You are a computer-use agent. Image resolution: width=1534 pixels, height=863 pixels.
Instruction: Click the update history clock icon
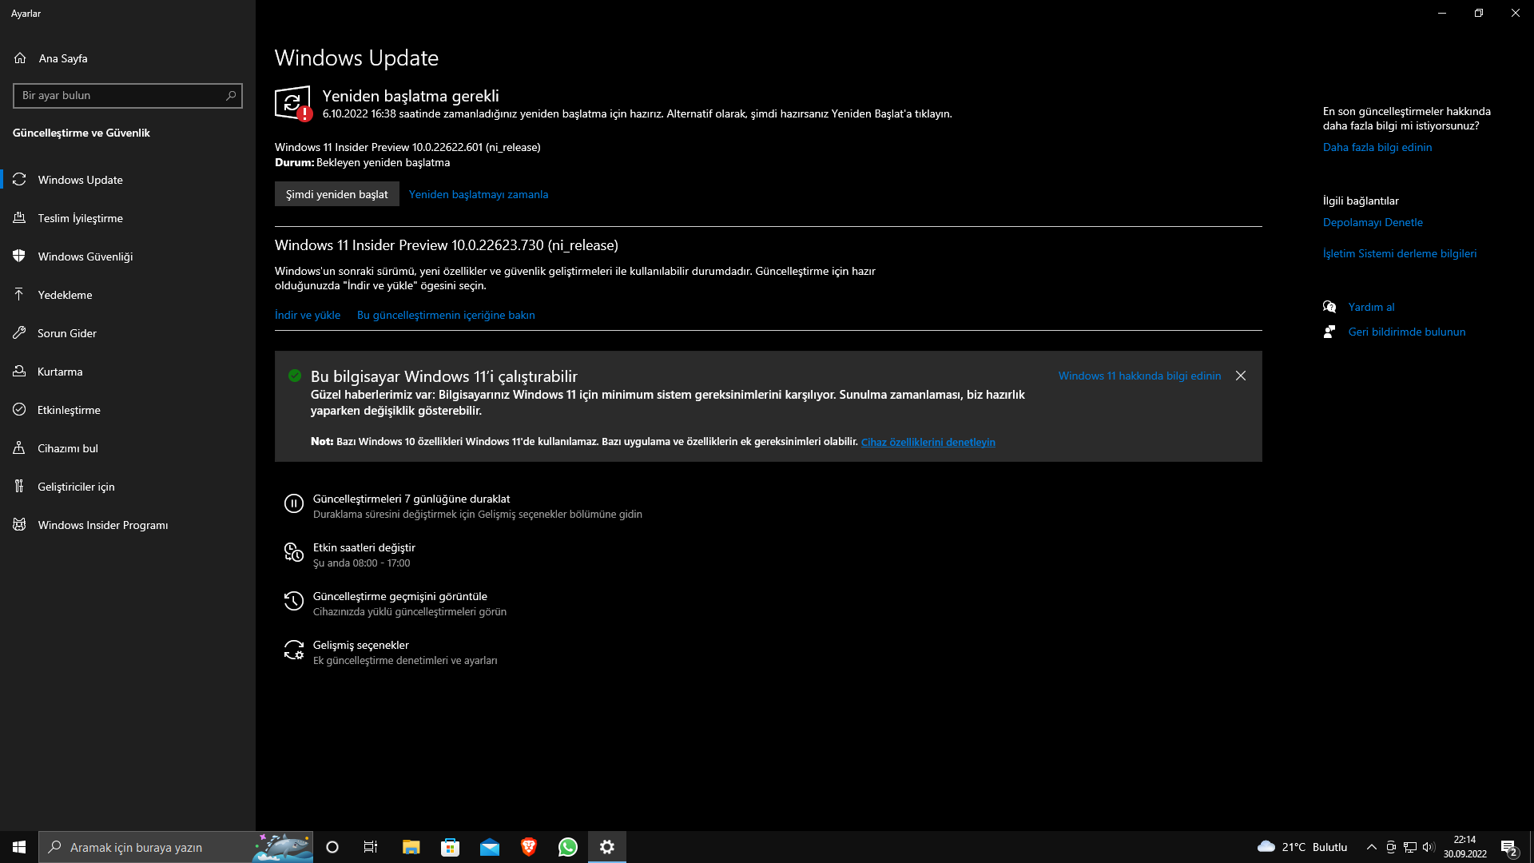[294, 601]
